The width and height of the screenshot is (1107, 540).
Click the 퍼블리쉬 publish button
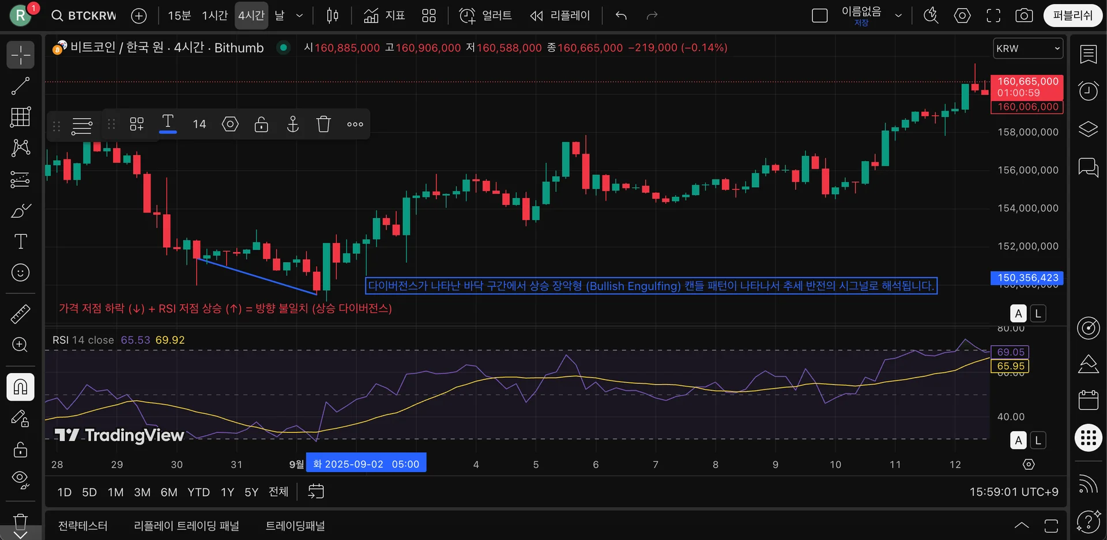tap(1072, 16)
